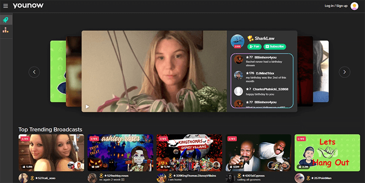Click 527cali_xoxo username
Screen dimensions: 365x183
pyautogui.click(x=45, y=178)
